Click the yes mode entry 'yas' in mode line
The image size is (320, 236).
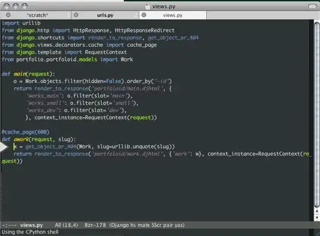tap(178, 225)
